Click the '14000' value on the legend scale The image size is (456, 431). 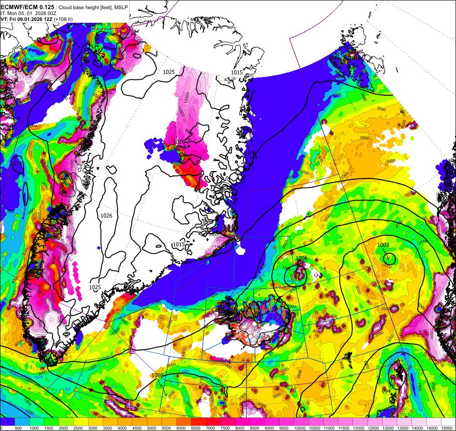[x=417, y=428]
